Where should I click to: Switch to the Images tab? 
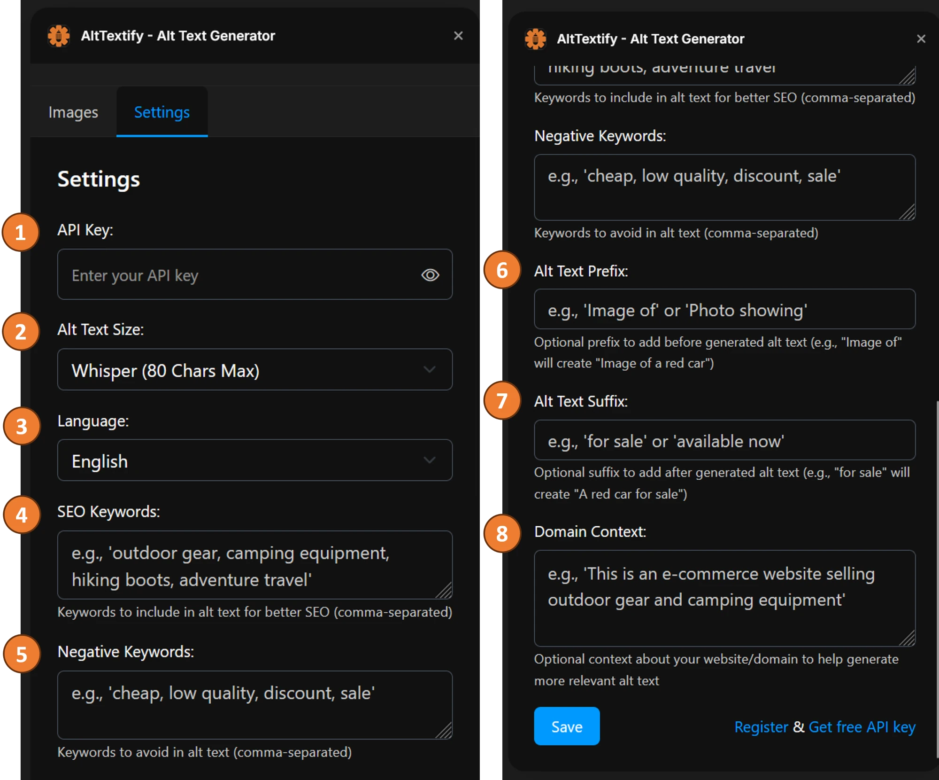pyautogui.click(x=73, y=112)
